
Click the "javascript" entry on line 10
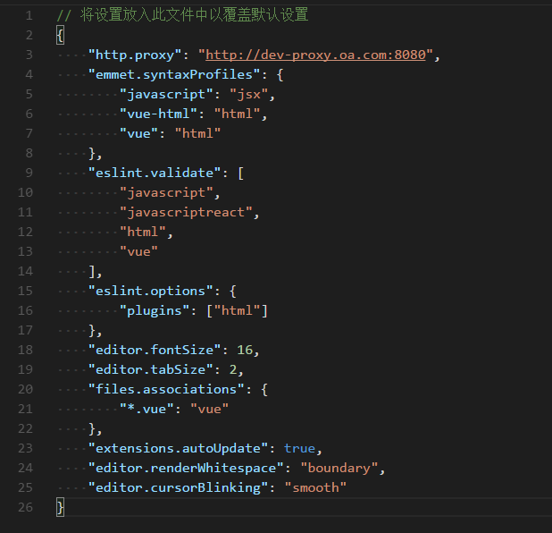click(166, 193)
